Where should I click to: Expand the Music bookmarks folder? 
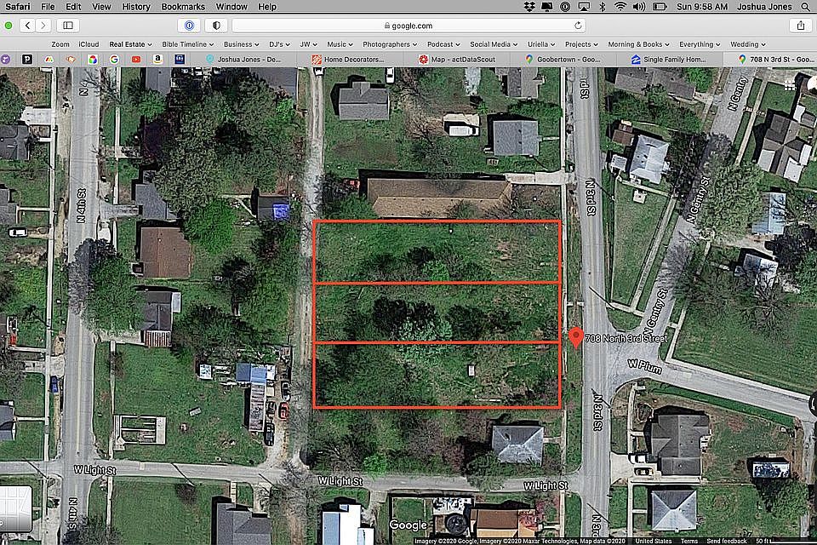(x=340, y=44)
